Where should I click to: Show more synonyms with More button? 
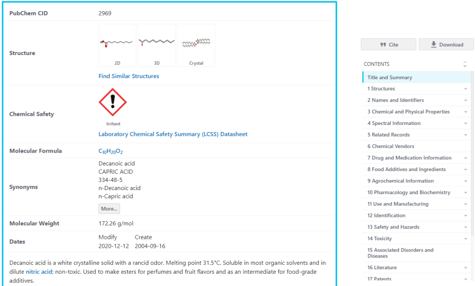pos(109,209)
